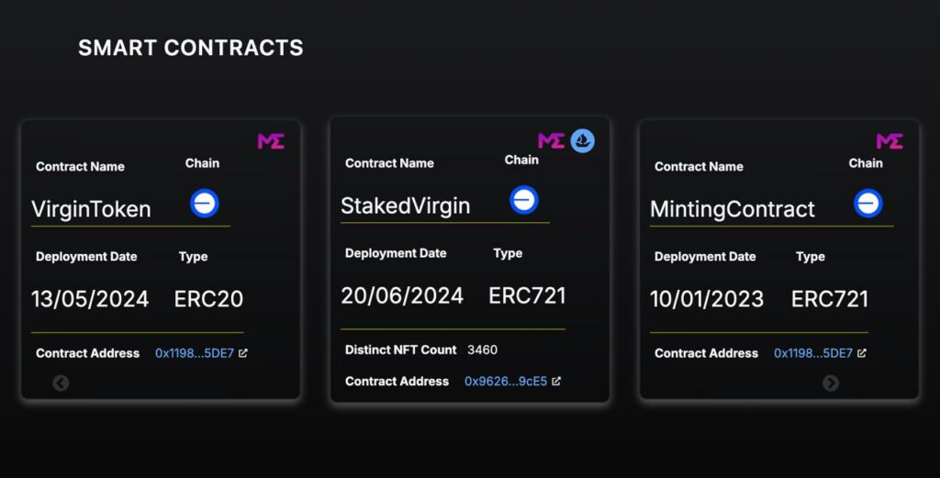Click Distinct NFT Count value 3460
Image resolution: width=940 pixels, height=478 pixels.
pos(482,350)
